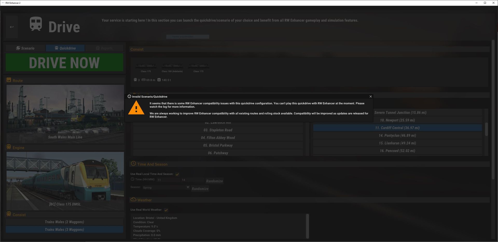The height and width of the screenshot is (242, 498).
Task: Select 06. Patchway station
Action: [218, 153]
